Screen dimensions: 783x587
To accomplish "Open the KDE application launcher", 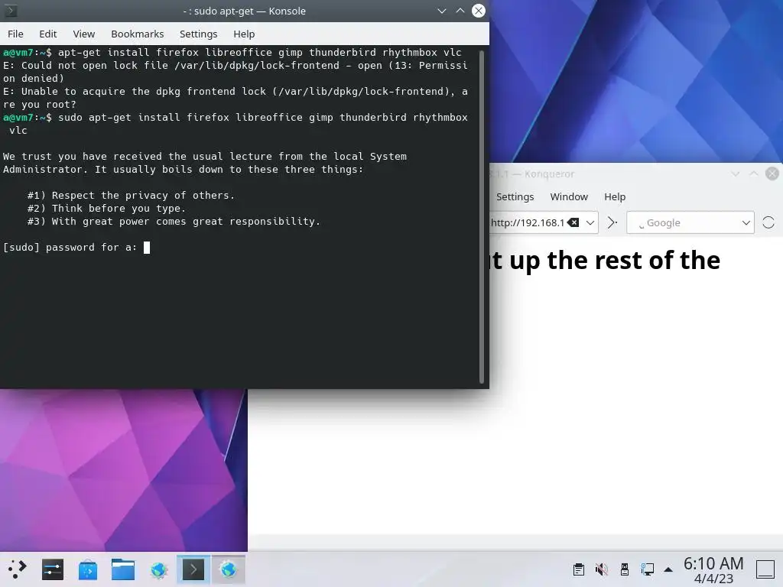I will tap(17, 569).
